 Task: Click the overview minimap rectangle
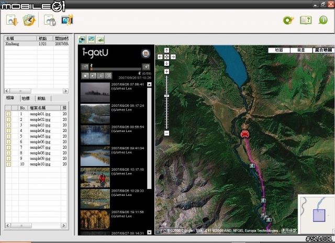pyautogui.click(x=319, y=215)
